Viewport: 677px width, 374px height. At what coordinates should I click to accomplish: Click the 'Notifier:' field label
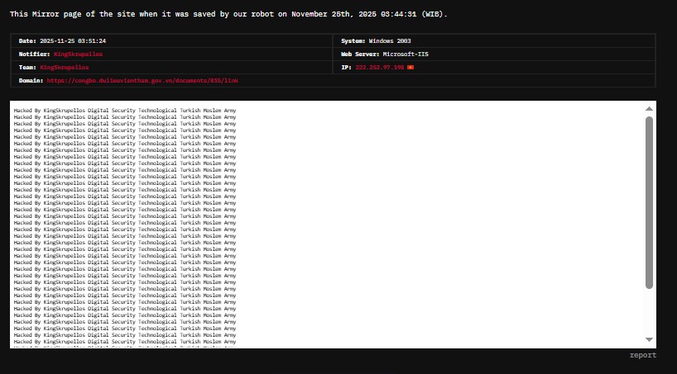(x=34, y=54)
